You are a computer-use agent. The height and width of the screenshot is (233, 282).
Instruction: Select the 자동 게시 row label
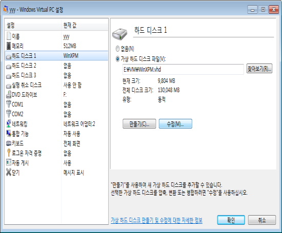pos(20,163)
